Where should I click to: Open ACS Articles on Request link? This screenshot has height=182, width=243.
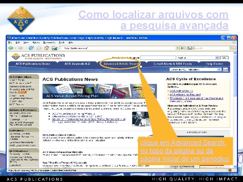[185, 95]
